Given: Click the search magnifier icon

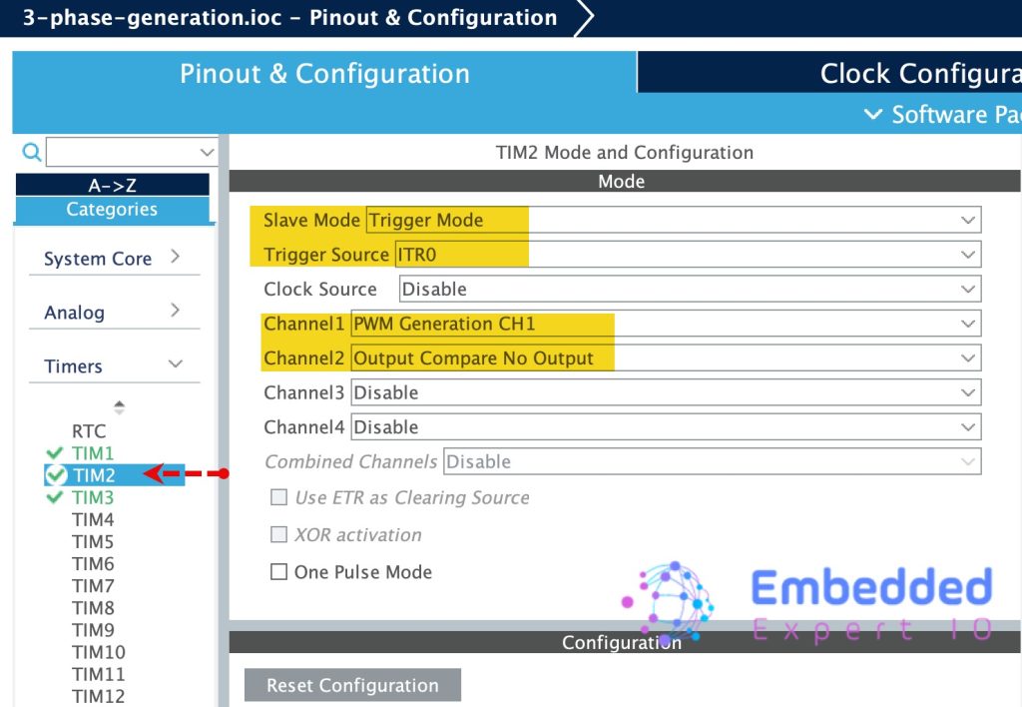Looking at the screenshot, I should tap(32, 152).
